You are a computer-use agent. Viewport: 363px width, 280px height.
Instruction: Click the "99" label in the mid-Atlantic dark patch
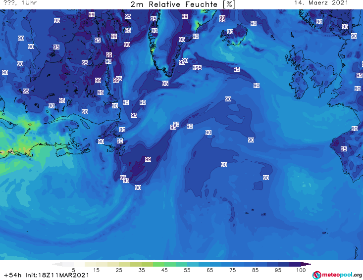148,159
